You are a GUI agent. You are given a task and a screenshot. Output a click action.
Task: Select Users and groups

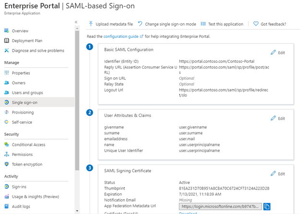tap(27, 93)
